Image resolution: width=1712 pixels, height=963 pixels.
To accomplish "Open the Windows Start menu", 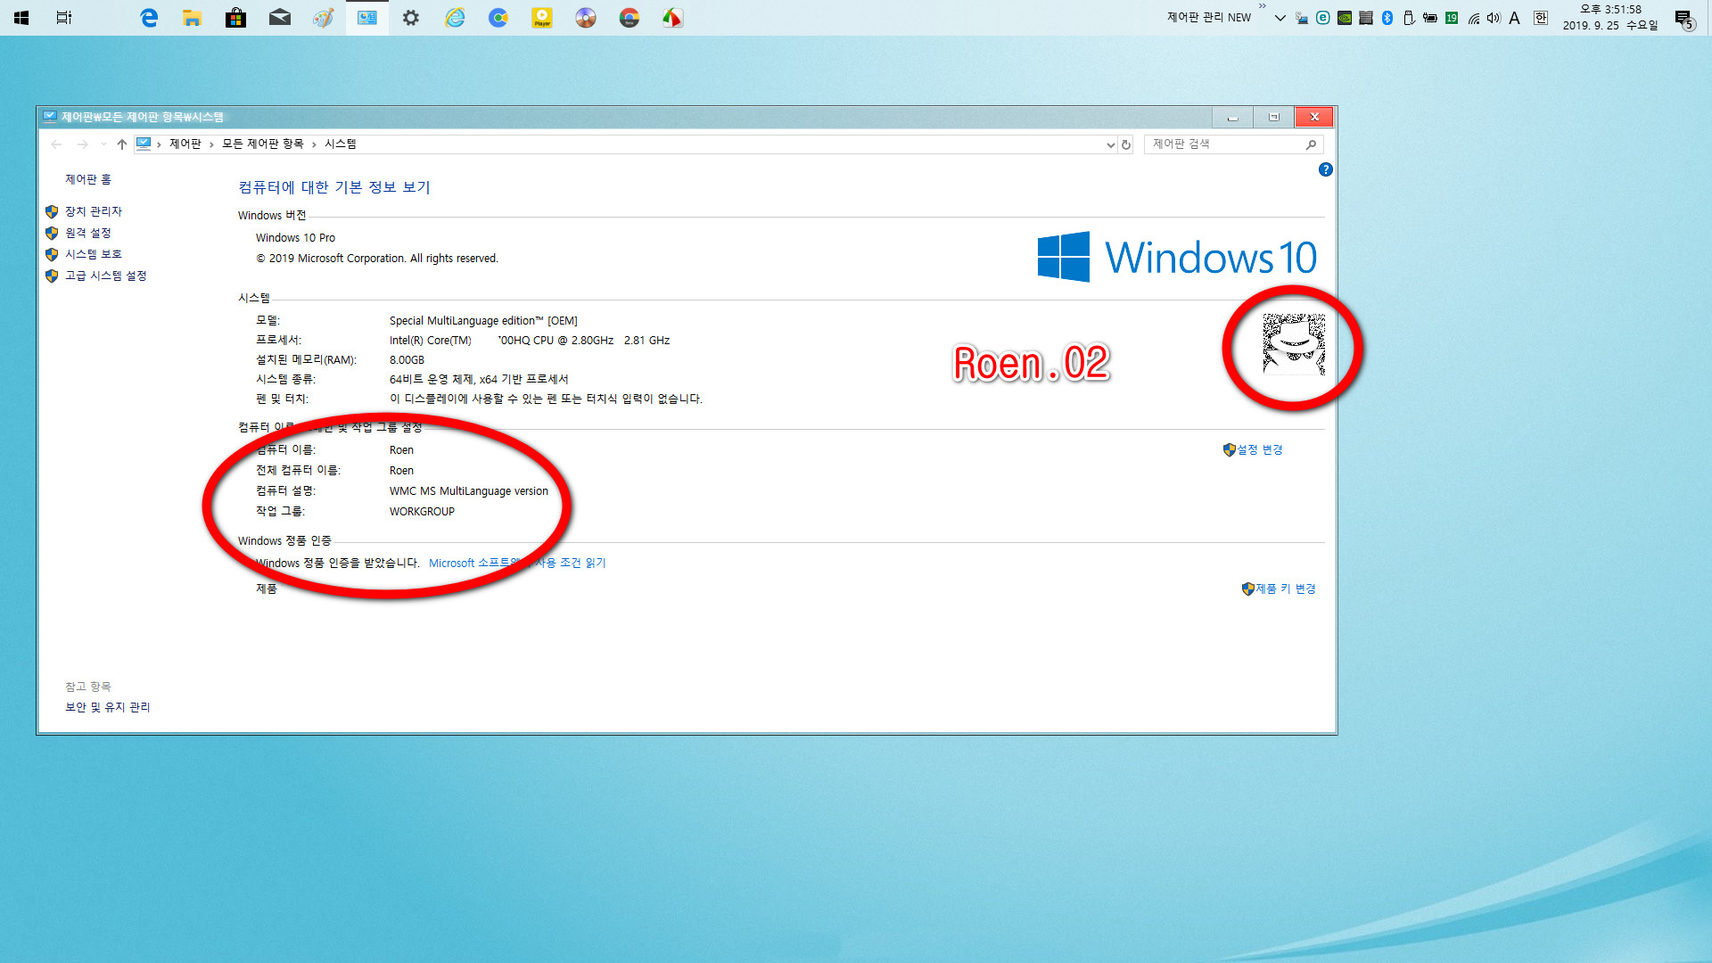I will click(x=21, y=17).
